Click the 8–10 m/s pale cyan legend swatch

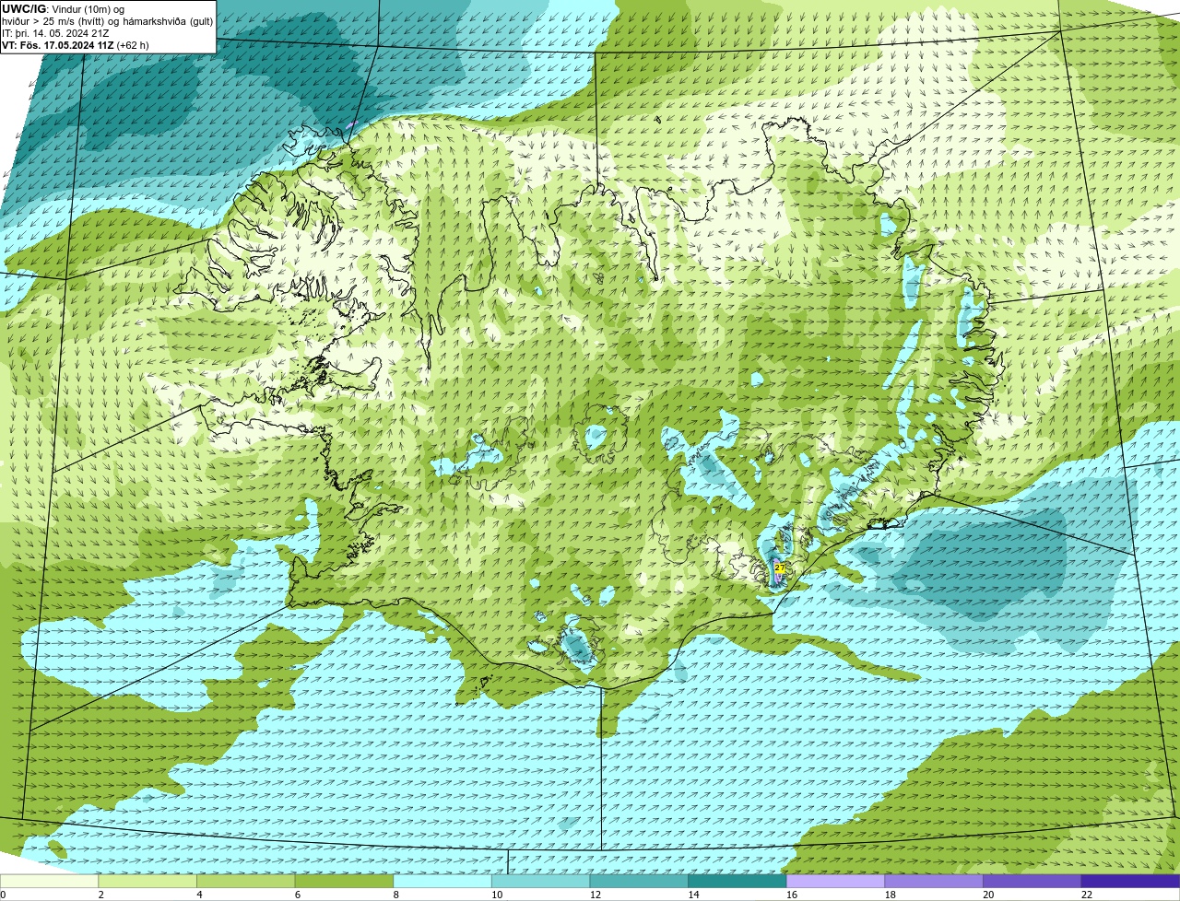[442, 881]
